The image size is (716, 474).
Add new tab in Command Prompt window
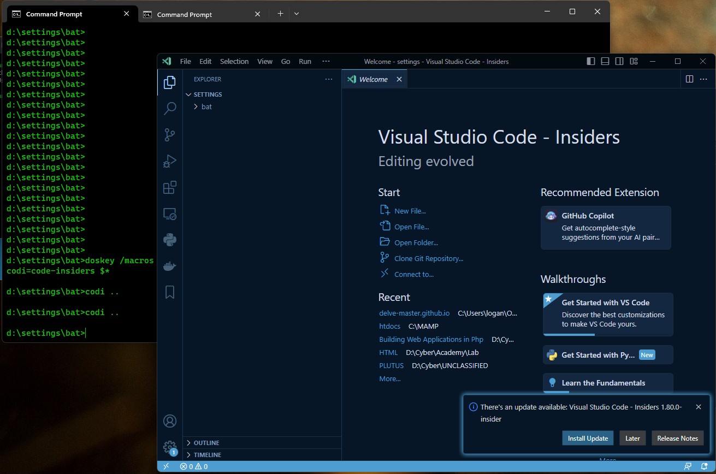point(280,14)
